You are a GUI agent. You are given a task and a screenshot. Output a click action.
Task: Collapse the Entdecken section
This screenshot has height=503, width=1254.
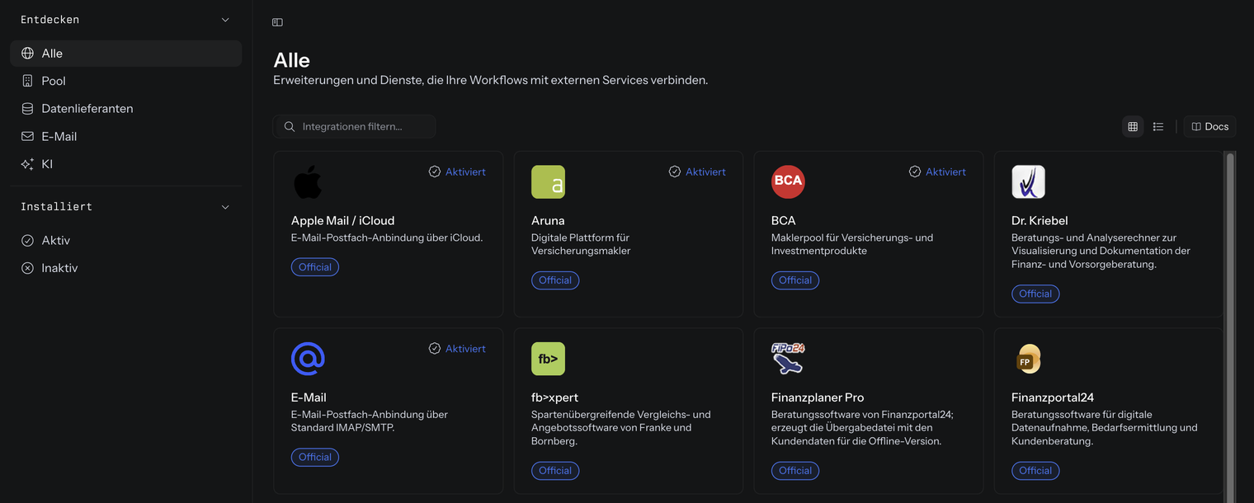click(x=225, y=20)
